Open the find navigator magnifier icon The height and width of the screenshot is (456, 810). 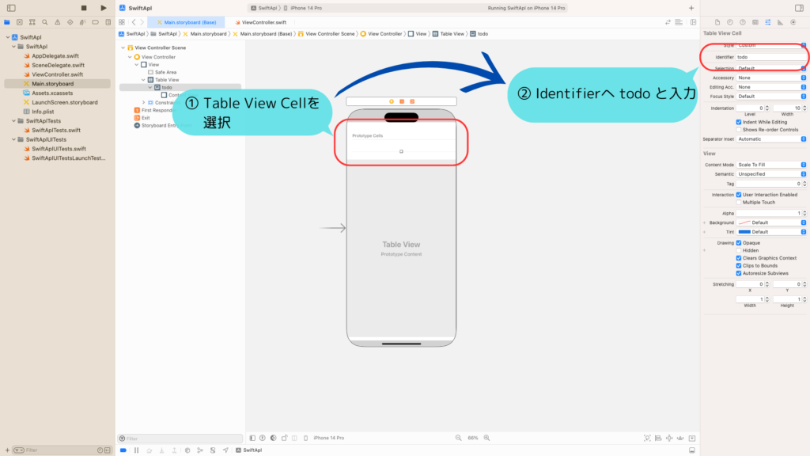[x=45, y=22]
